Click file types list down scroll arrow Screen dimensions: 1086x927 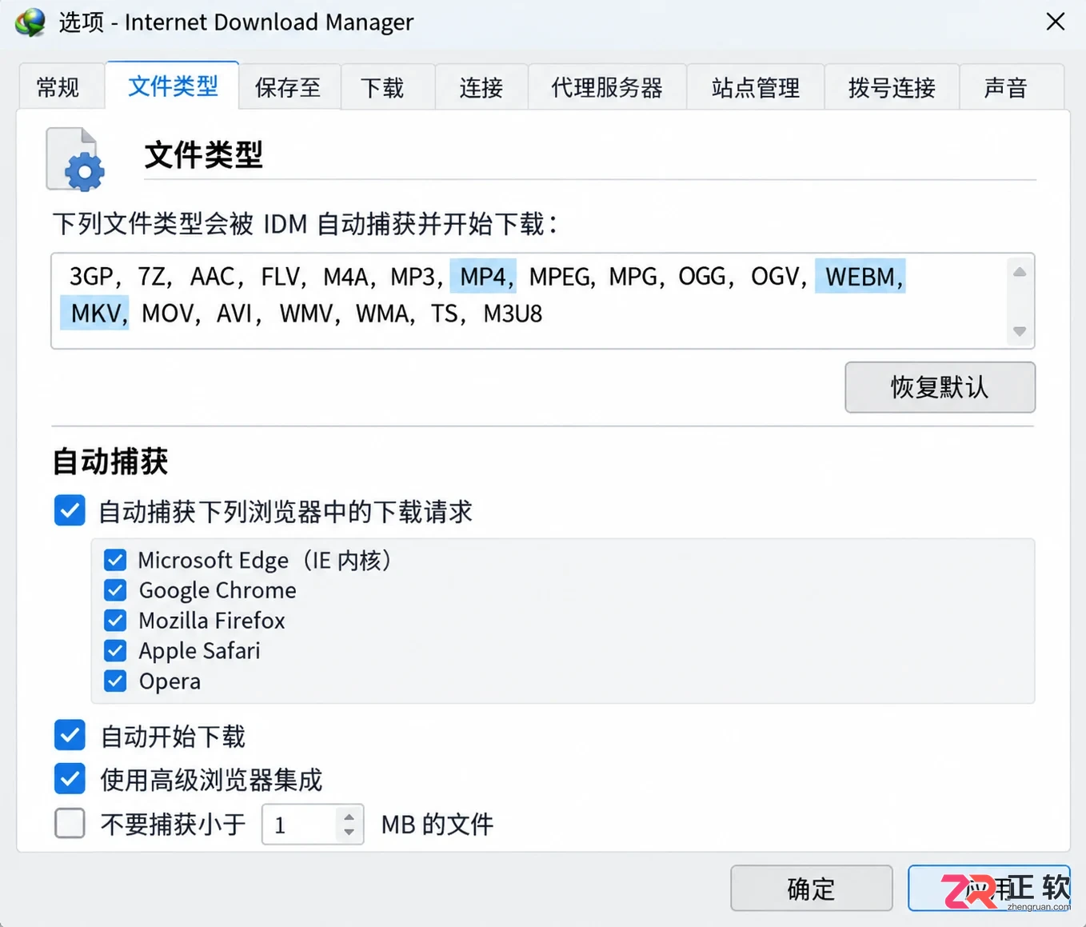(x=1020, y=330)
